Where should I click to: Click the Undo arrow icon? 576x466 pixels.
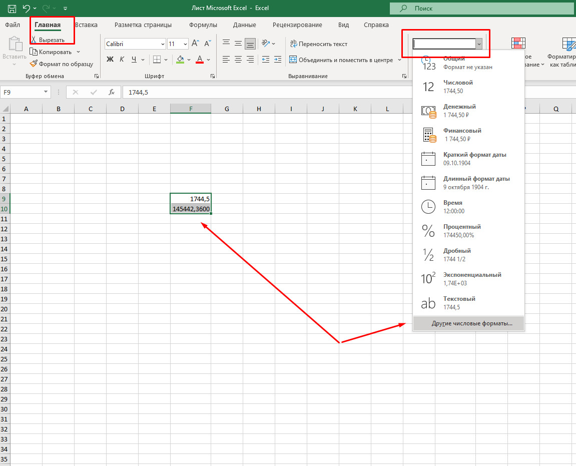[27, 9]
